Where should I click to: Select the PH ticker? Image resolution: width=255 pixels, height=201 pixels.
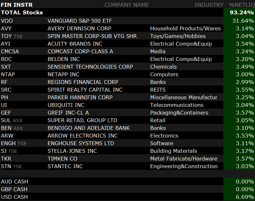click(x=4, y=97)
